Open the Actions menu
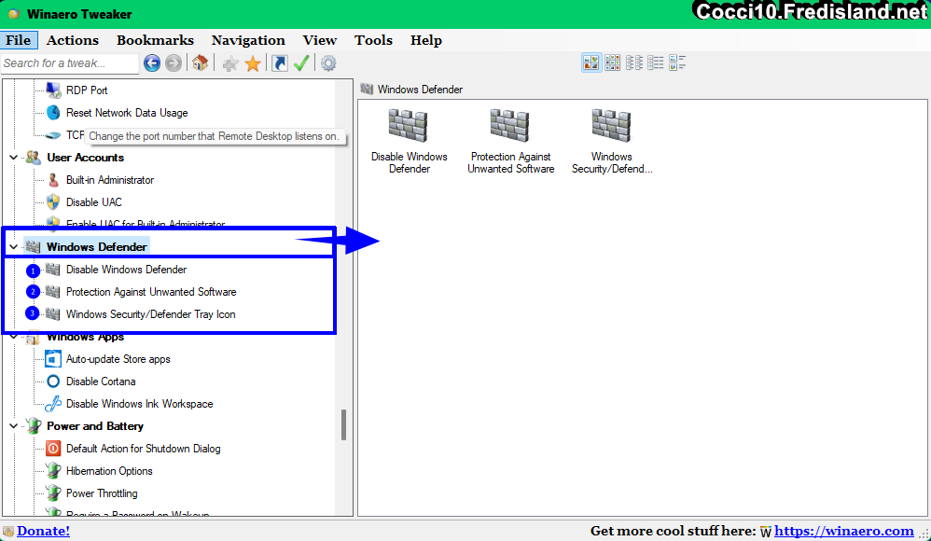The height and width of the screenshot is (541, 931). click(x=73, y=40)
